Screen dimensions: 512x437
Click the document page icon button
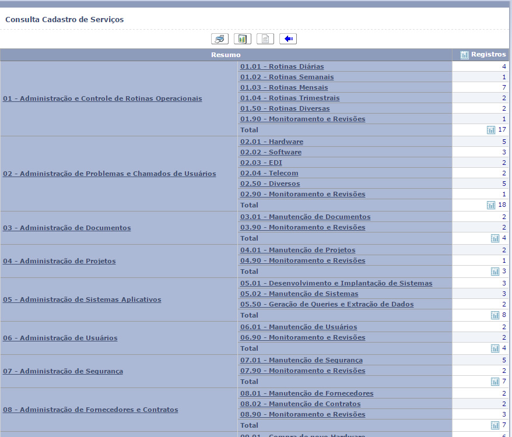click(265, 39)
